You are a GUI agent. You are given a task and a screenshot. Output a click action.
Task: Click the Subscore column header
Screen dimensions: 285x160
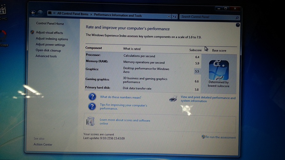coord(195,50)
